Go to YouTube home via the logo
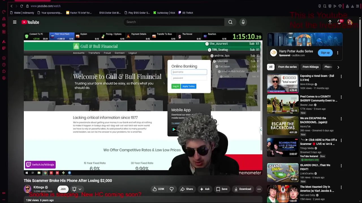 coord(30,22)
